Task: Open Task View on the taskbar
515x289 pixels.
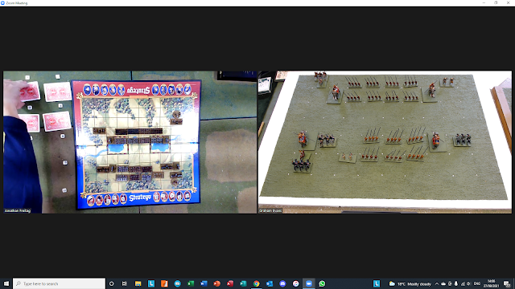Action: tap(125, 283)
